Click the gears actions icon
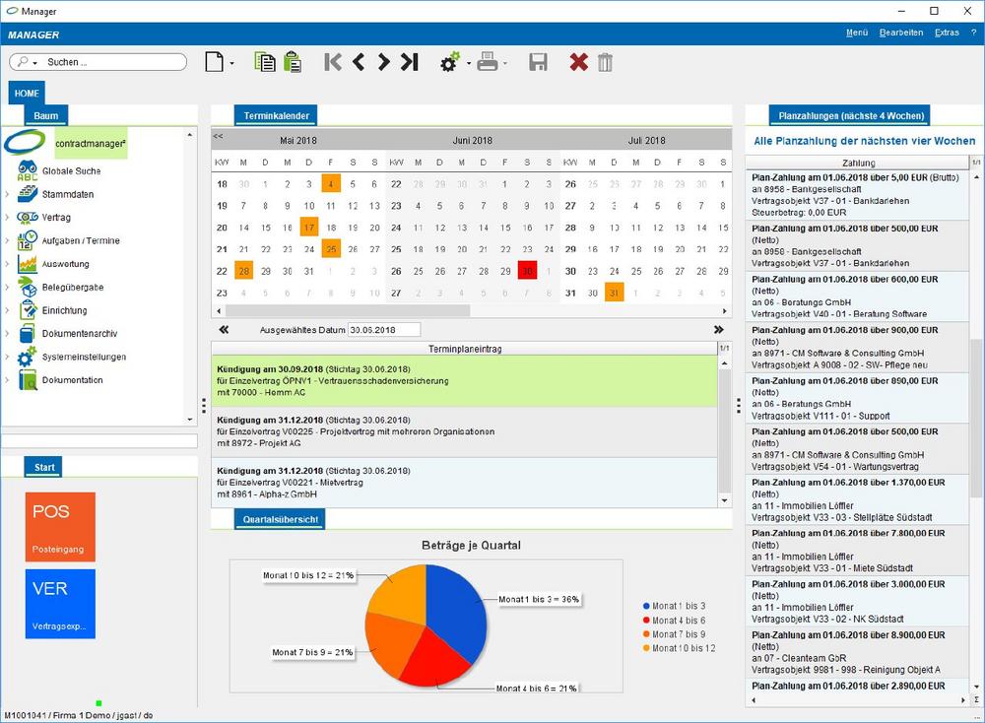The image size is (985, 723). (x=450, y=62)
